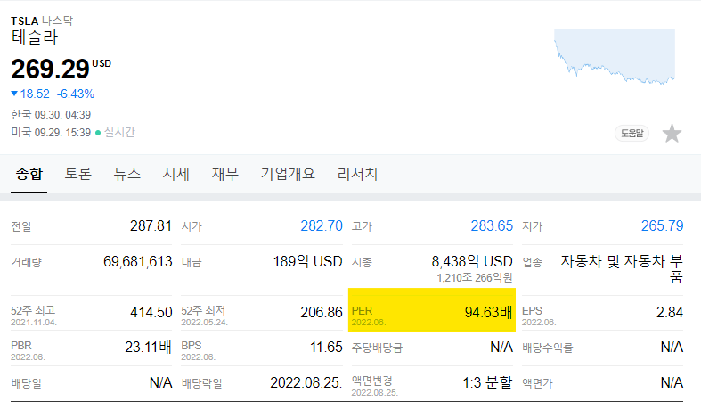The width and height of the screenshot is (701, 410).
Task: Click the PBR value 23.11배
Action: coord(148,347)
